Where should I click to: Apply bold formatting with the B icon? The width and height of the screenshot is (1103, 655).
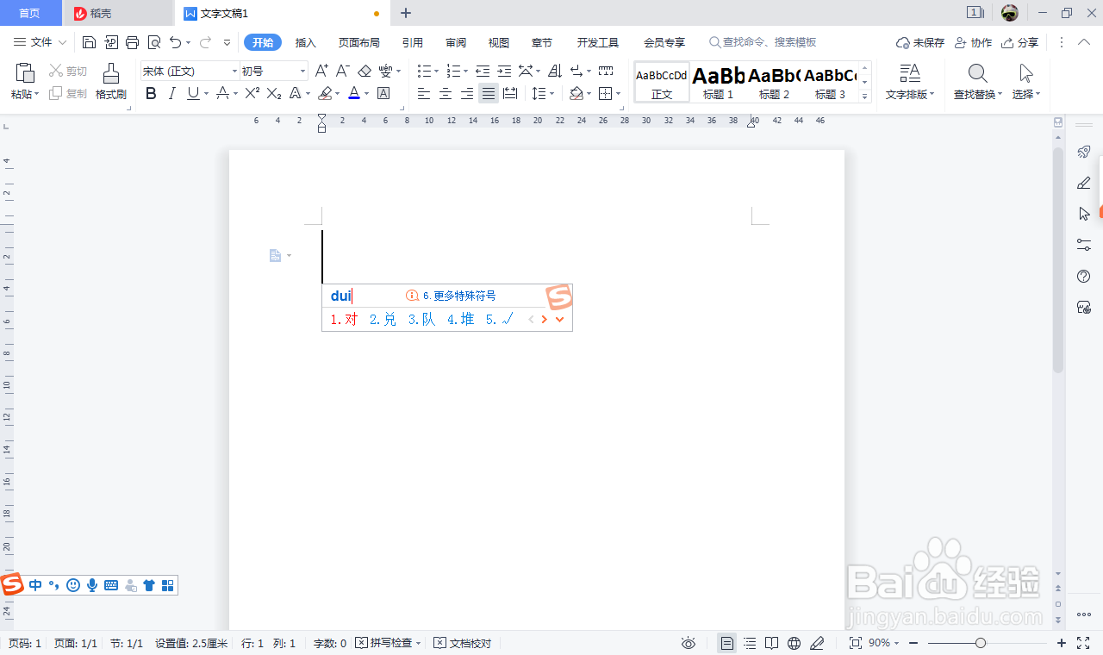(151, 93)
